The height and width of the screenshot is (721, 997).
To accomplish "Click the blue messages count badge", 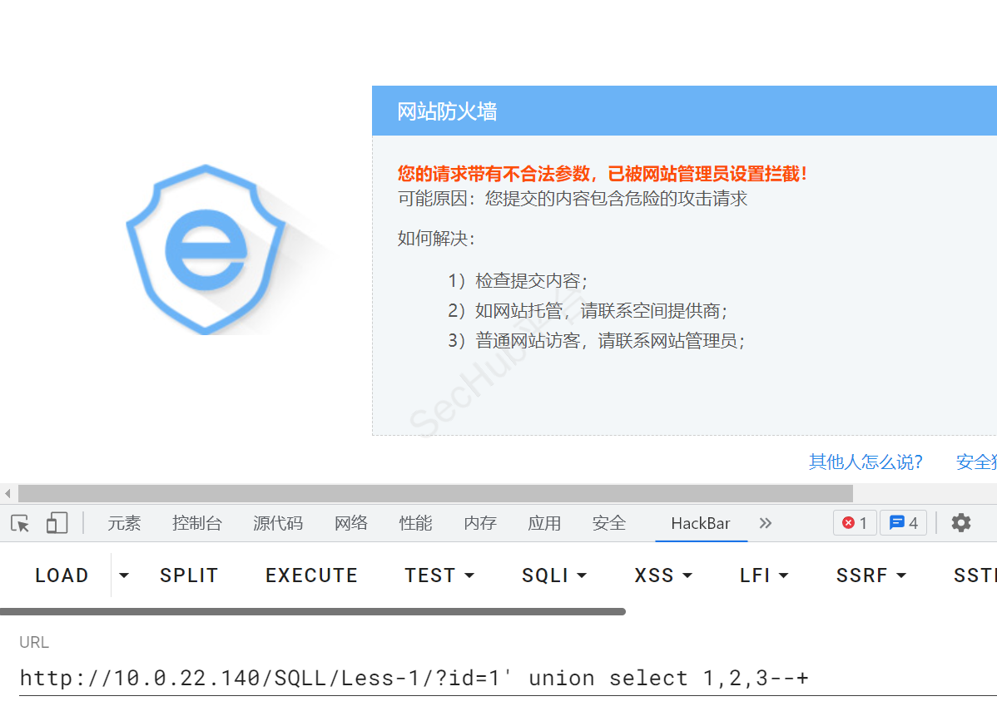I will (903, 523).
